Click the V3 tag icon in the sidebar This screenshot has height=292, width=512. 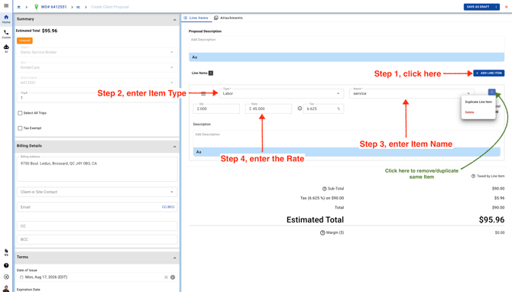(x=6, y=252)
